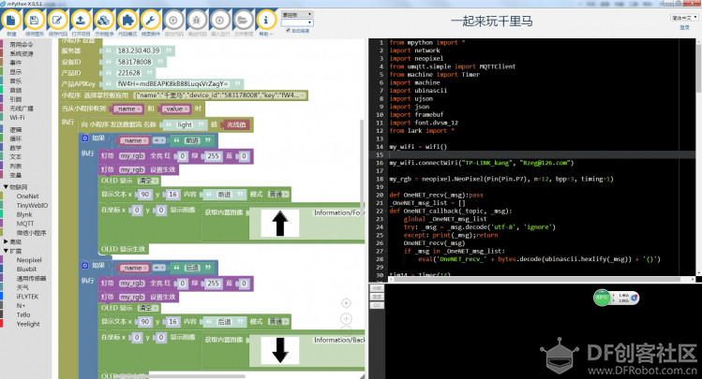
Task: Click the down arrow built-in image thumbnail
Action: 280,350
